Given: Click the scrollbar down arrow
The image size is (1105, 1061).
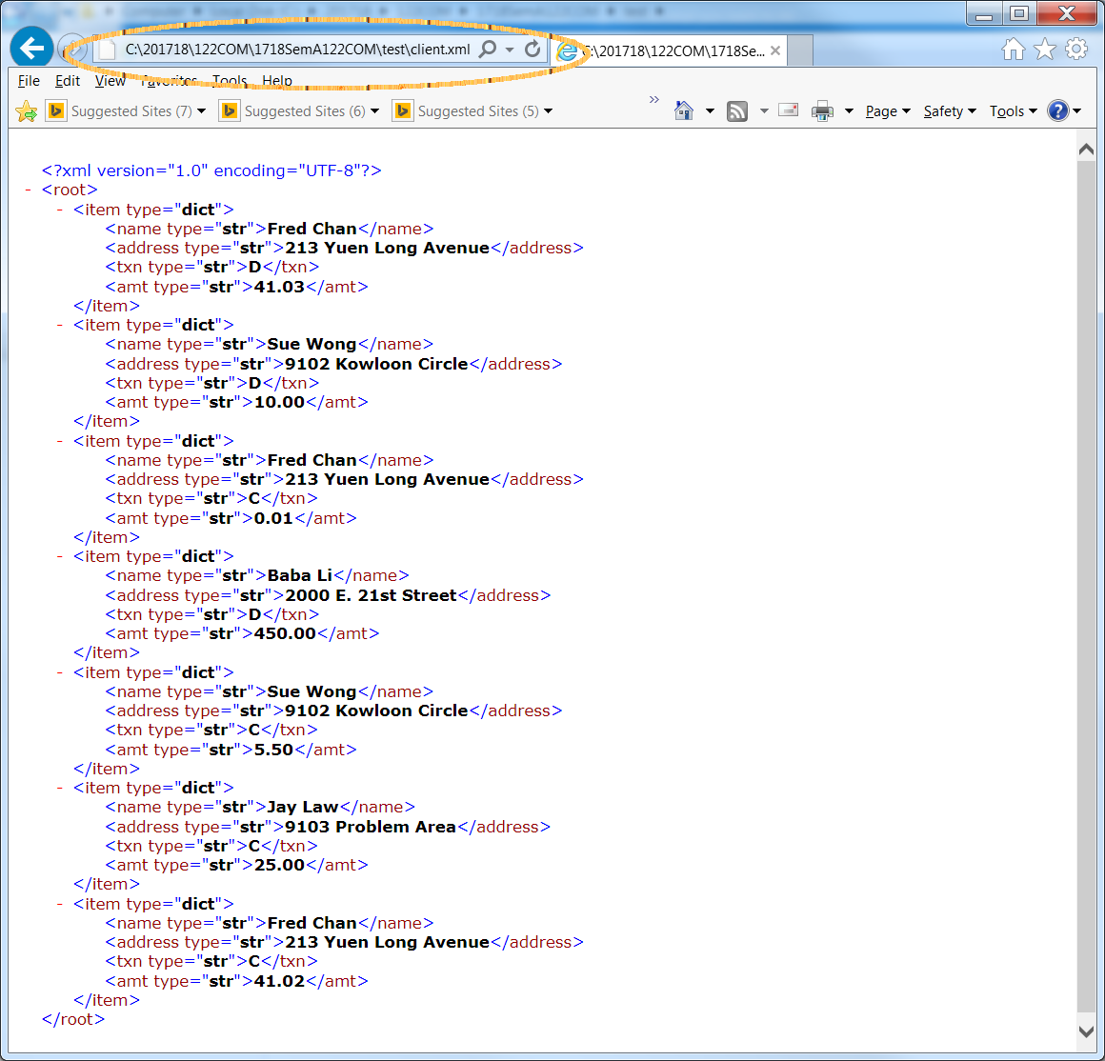Looking at the screenshot, I should [1086, 1031].
